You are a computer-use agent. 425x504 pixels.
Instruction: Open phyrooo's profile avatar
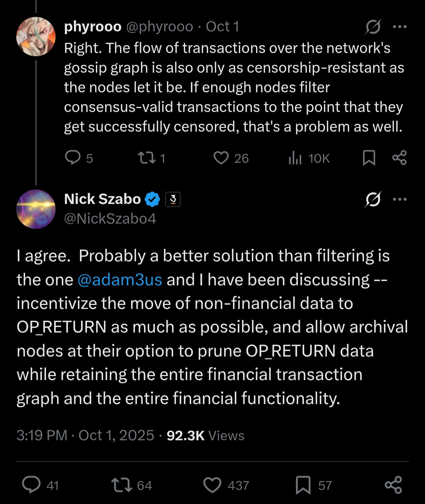click(x=36, y=37)
